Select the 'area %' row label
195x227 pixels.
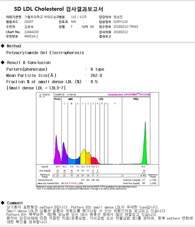pos(45,167)
